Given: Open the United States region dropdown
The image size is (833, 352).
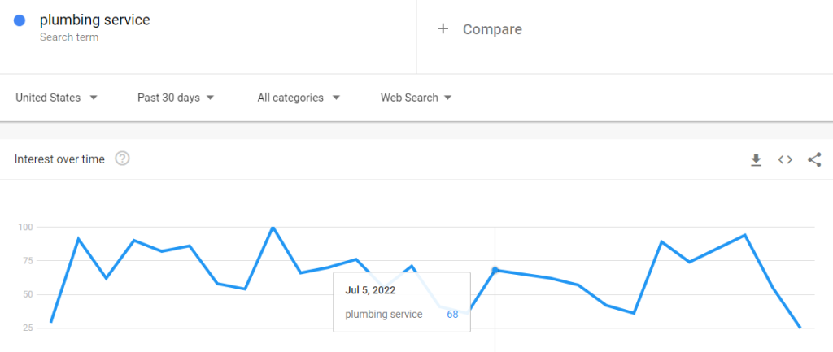Looking at the screenshot, I should pos(56,98).
